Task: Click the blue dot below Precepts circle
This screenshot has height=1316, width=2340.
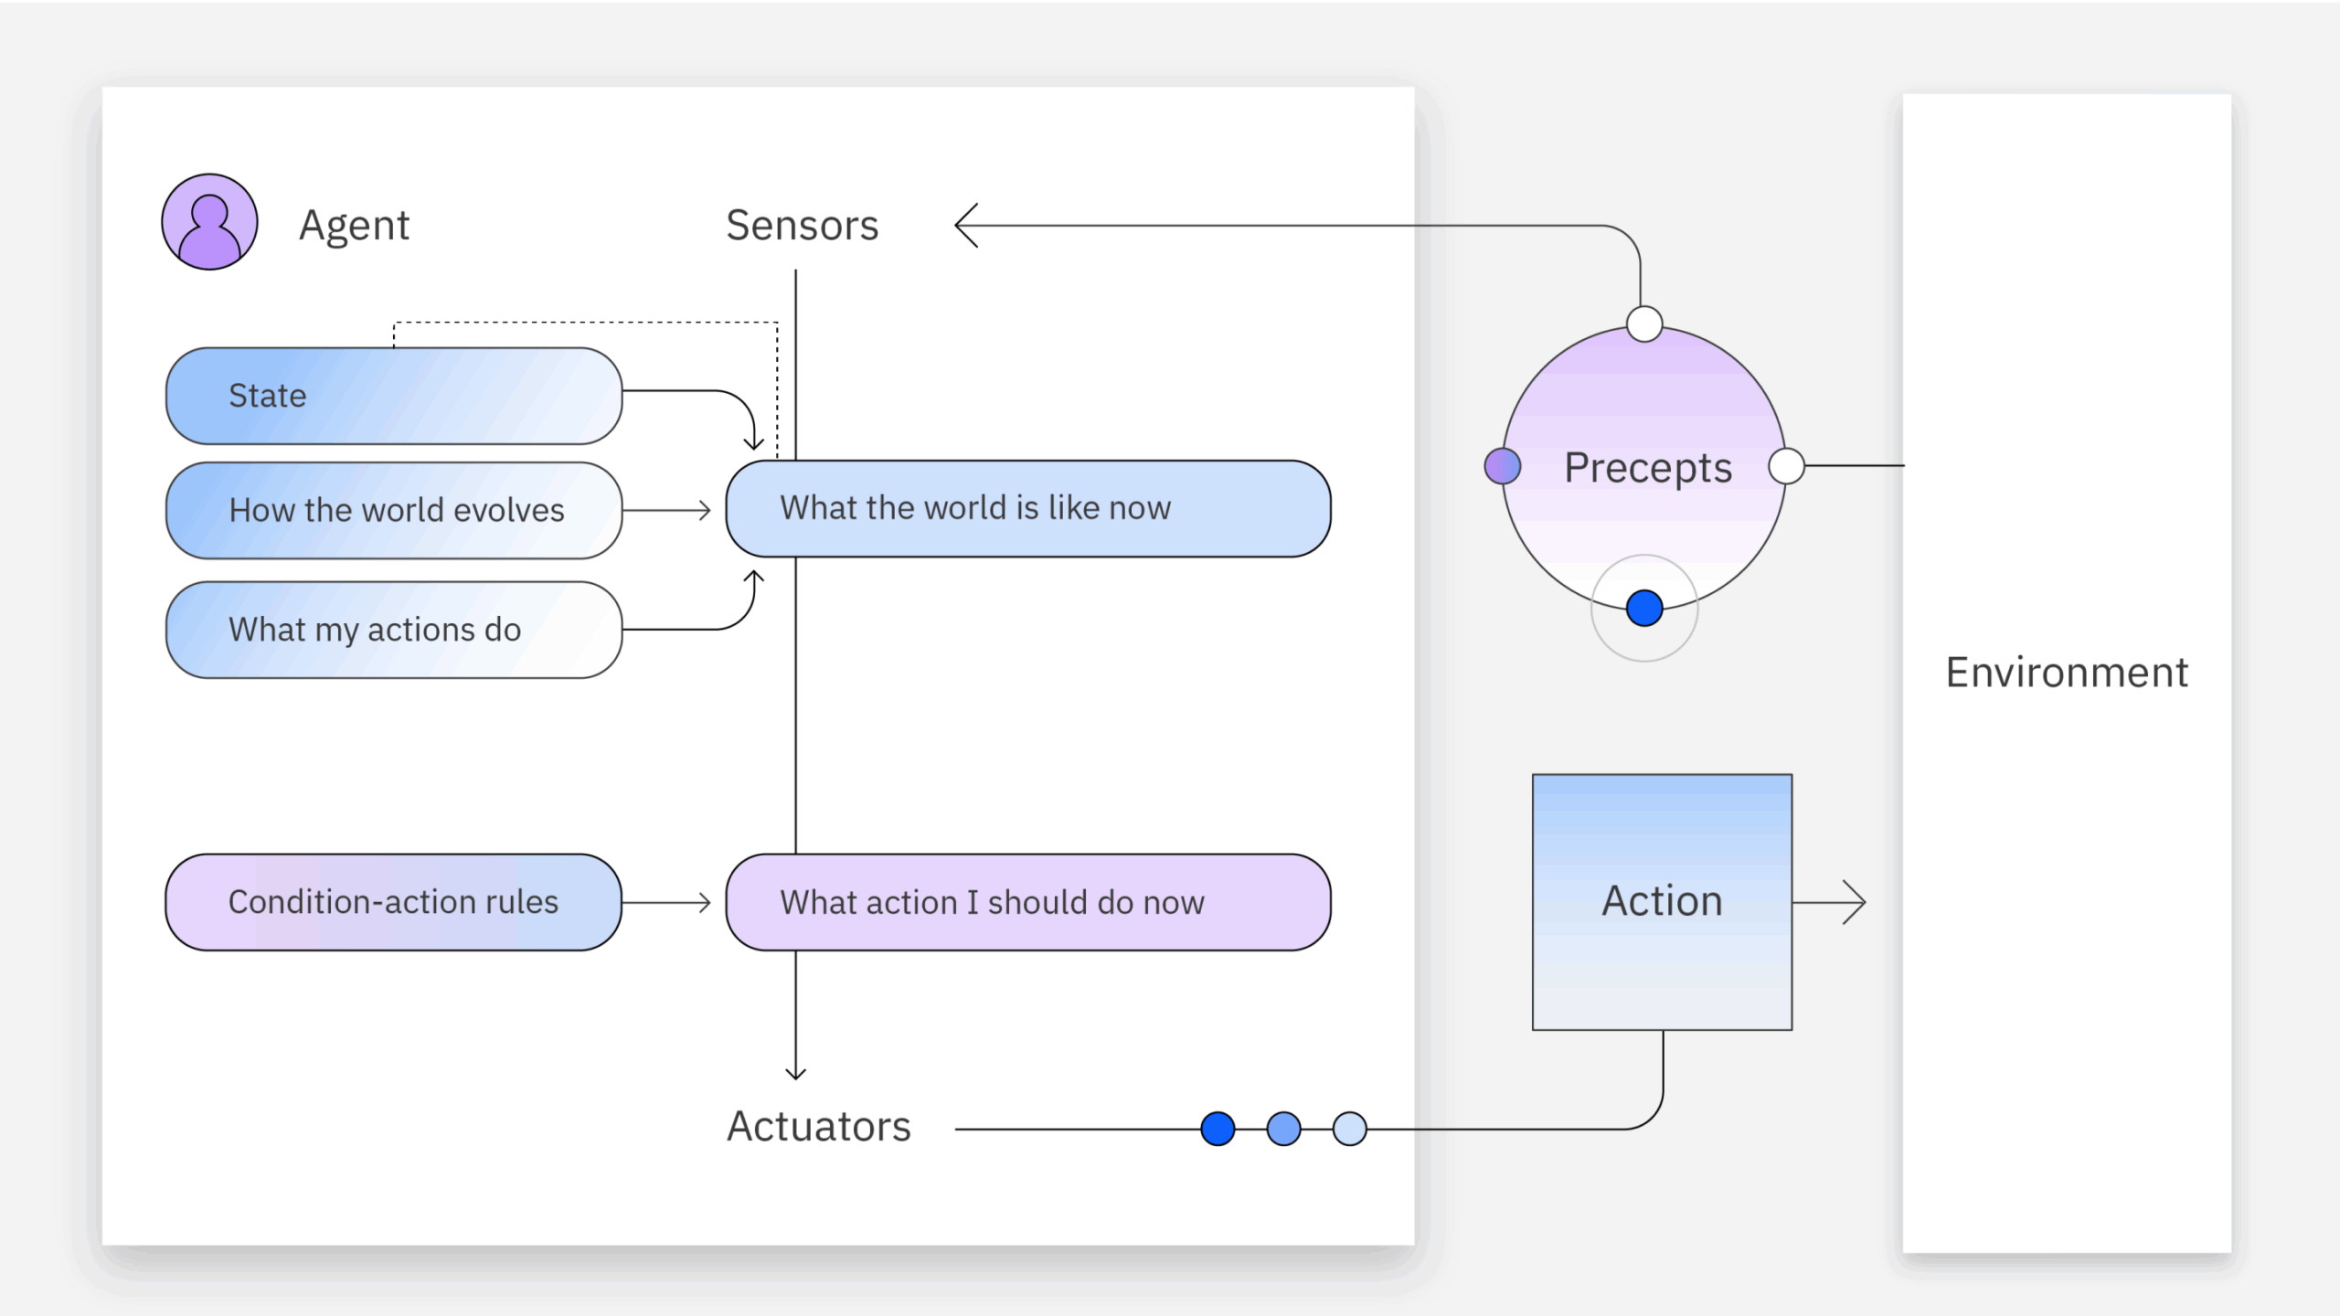Action: pos(1644,608)
